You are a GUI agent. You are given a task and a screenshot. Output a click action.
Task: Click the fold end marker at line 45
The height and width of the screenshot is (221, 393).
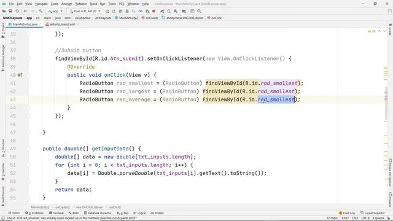point(28,116)
